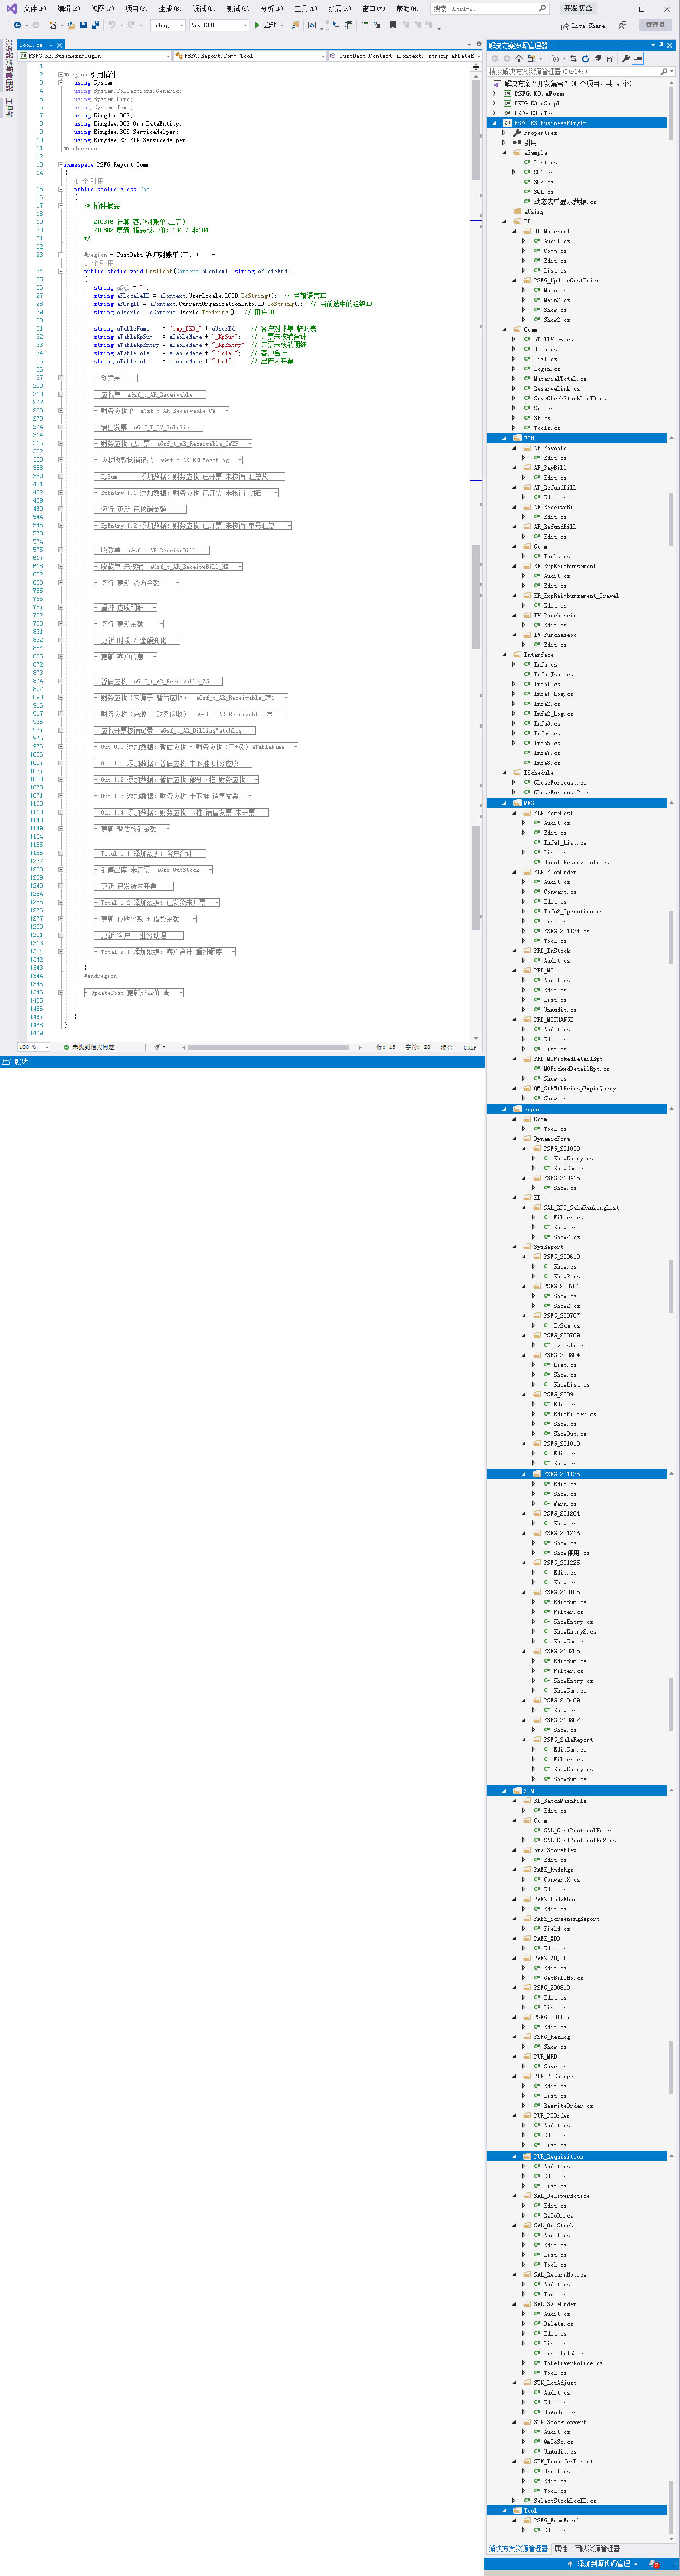Click the Live Share icon
This screenshot has width=680, height=2576.
pyautogui.click(x=565, y=25)
